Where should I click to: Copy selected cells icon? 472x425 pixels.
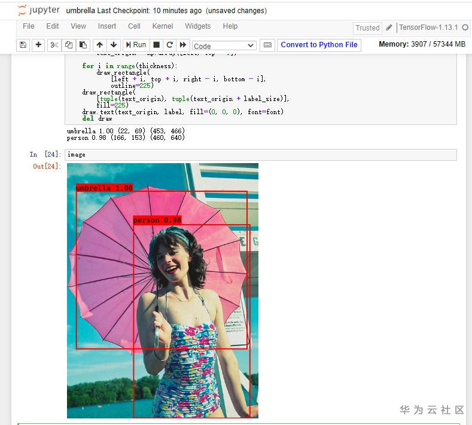pos(69,45)
